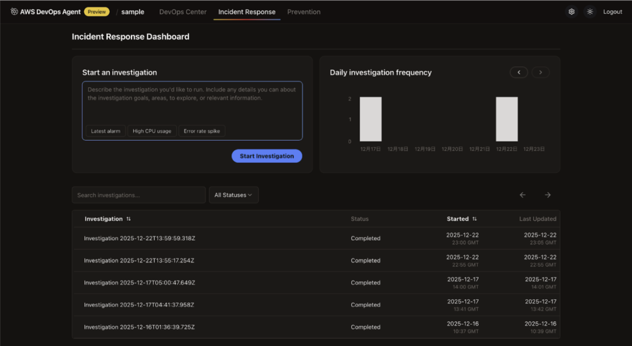Select the Incident Response tab
The image size is (632, 346).
[247, 12]
